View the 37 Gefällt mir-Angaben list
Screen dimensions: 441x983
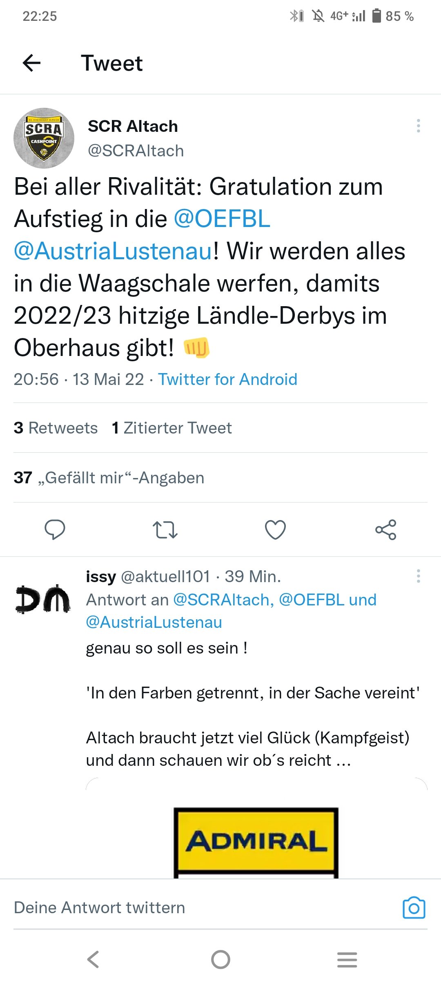click(109, 478)
